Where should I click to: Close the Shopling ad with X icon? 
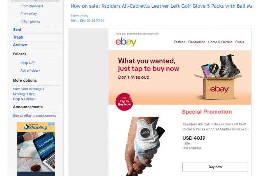(x=53, y=124)
